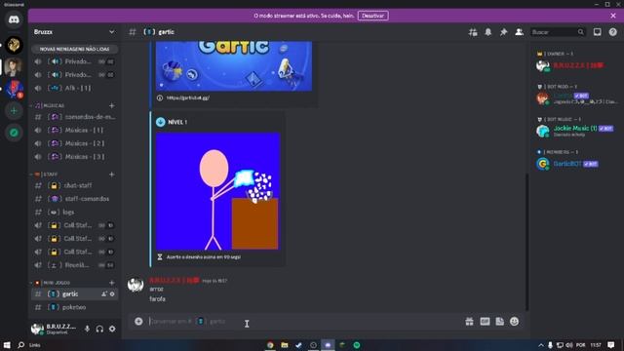624x351 pixels.
Task: Open Jockie Music (1) bot profile
Action: point(575,128)
